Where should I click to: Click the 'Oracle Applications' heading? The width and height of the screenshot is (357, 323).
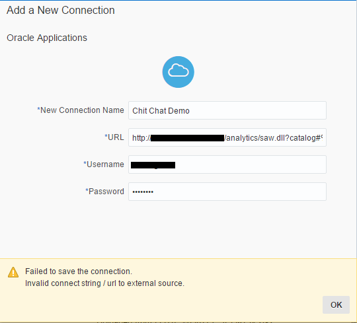(x=47, y=38)
